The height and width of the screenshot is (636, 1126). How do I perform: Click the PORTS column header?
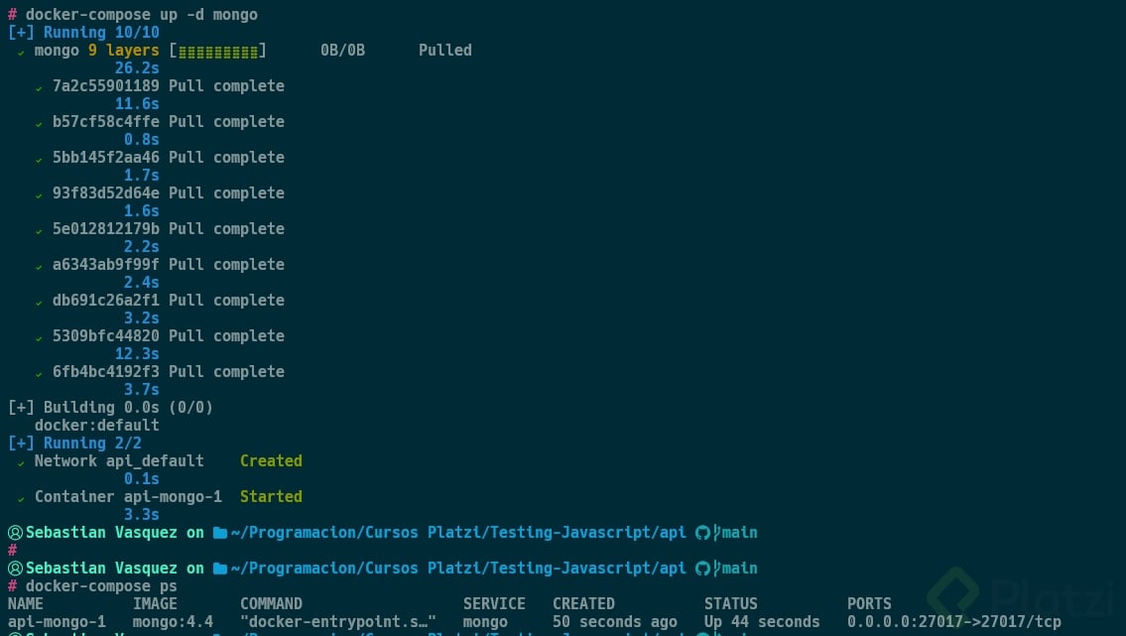coord(869,604)
